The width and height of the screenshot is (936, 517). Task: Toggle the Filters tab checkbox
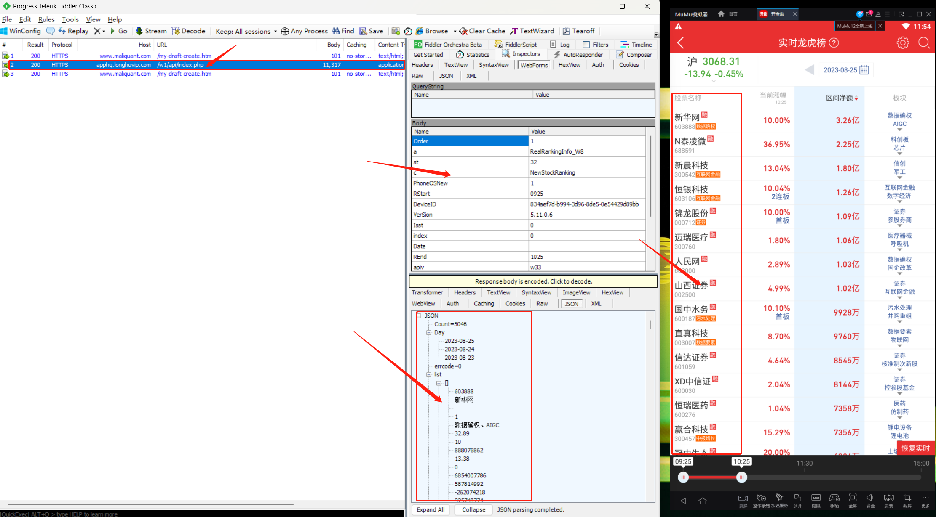[586, 45]
